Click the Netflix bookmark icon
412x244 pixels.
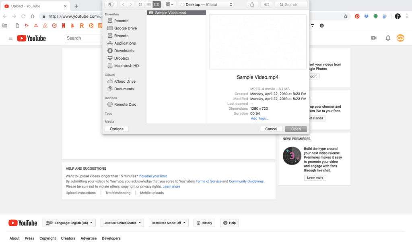pos(64,25)
